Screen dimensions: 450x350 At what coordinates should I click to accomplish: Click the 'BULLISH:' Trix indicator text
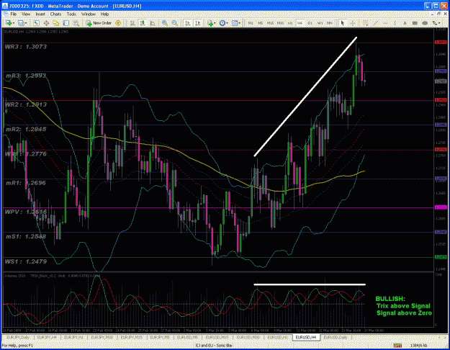point(390,299)
